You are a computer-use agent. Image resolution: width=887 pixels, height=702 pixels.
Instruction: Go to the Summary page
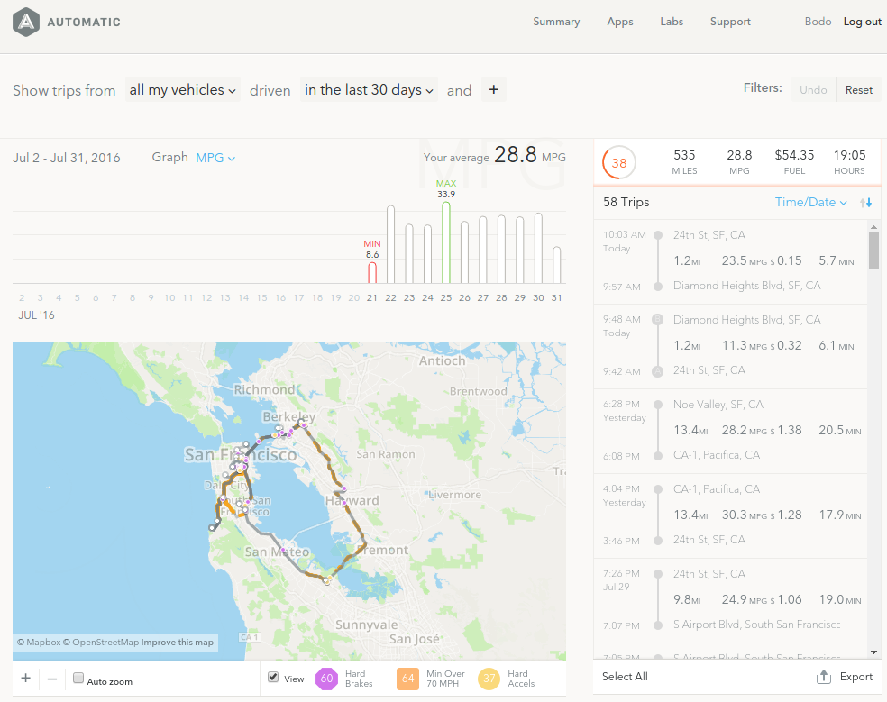click(556, 22)
